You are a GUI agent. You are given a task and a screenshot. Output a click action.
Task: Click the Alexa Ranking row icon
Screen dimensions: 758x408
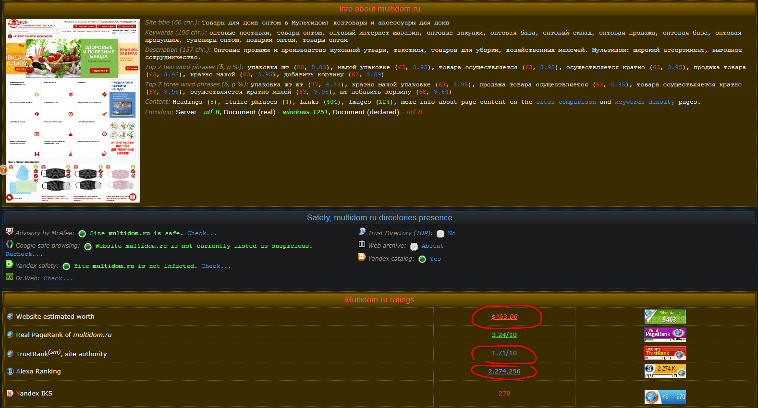tap(10, 371)
